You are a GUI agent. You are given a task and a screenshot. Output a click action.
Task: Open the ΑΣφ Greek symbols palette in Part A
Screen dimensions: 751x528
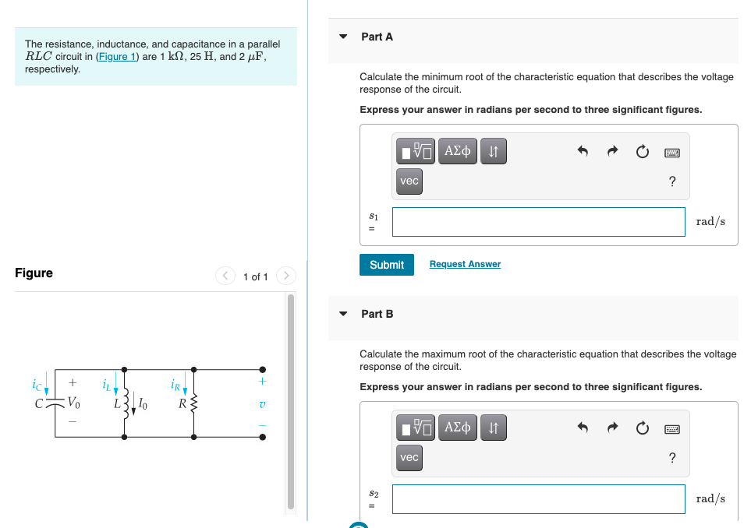coord(457,151)
